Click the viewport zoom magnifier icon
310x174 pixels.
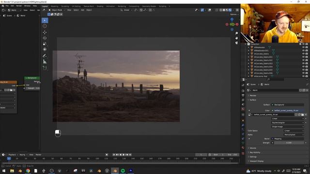pos(236,33)
